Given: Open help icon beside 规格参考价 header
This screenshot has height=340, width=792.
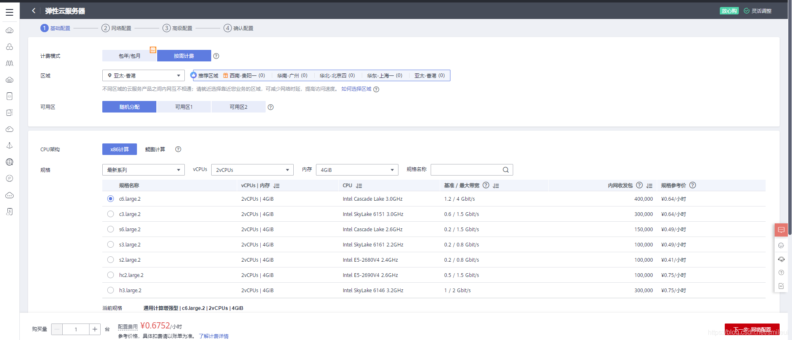Looking at the screenshot, I should (693, 185).
